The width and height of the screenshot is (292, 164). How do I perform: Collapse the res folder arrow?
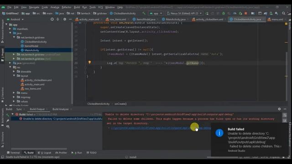[x=10, y=67]
